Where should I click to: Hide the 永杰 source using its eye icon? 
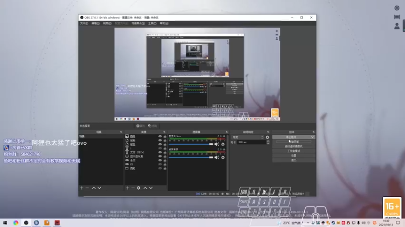[160, 160]
